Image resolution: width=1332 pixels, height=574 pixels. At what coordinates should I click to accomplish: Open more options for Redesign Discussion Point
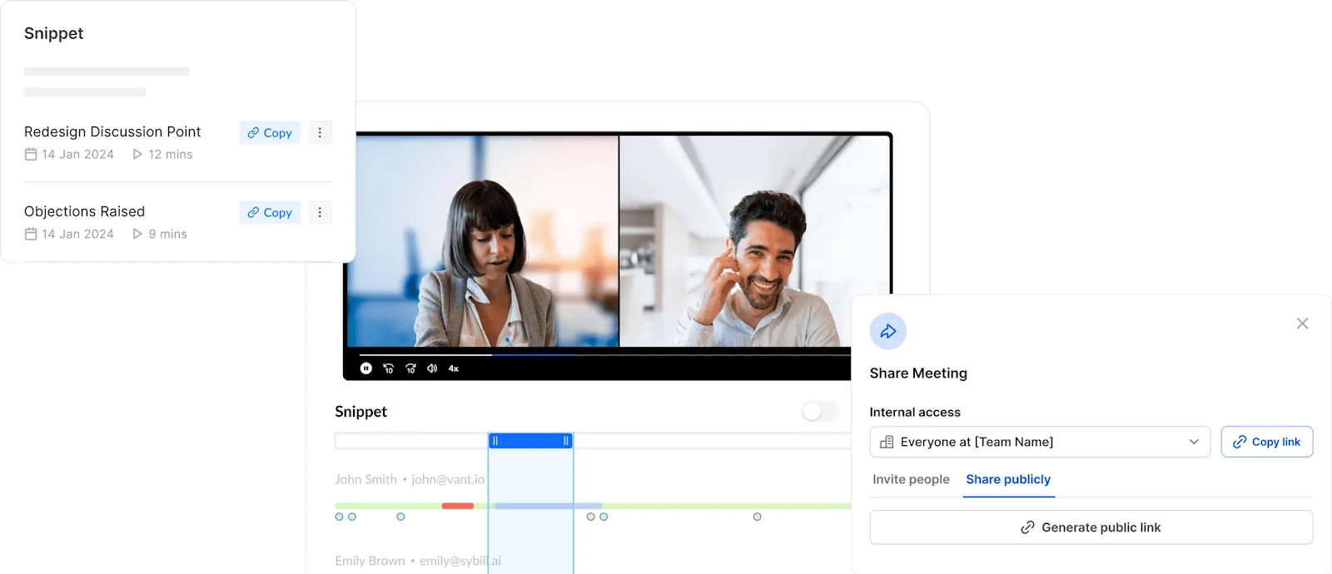(x=320, y=133)
